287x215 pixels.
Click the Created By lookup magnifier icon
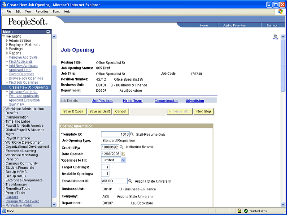[122, 147]
